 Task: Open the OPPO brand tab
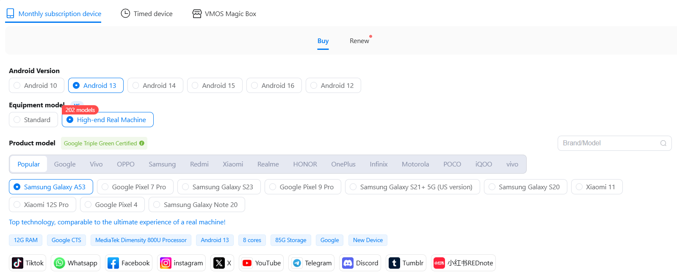(126, 164)
